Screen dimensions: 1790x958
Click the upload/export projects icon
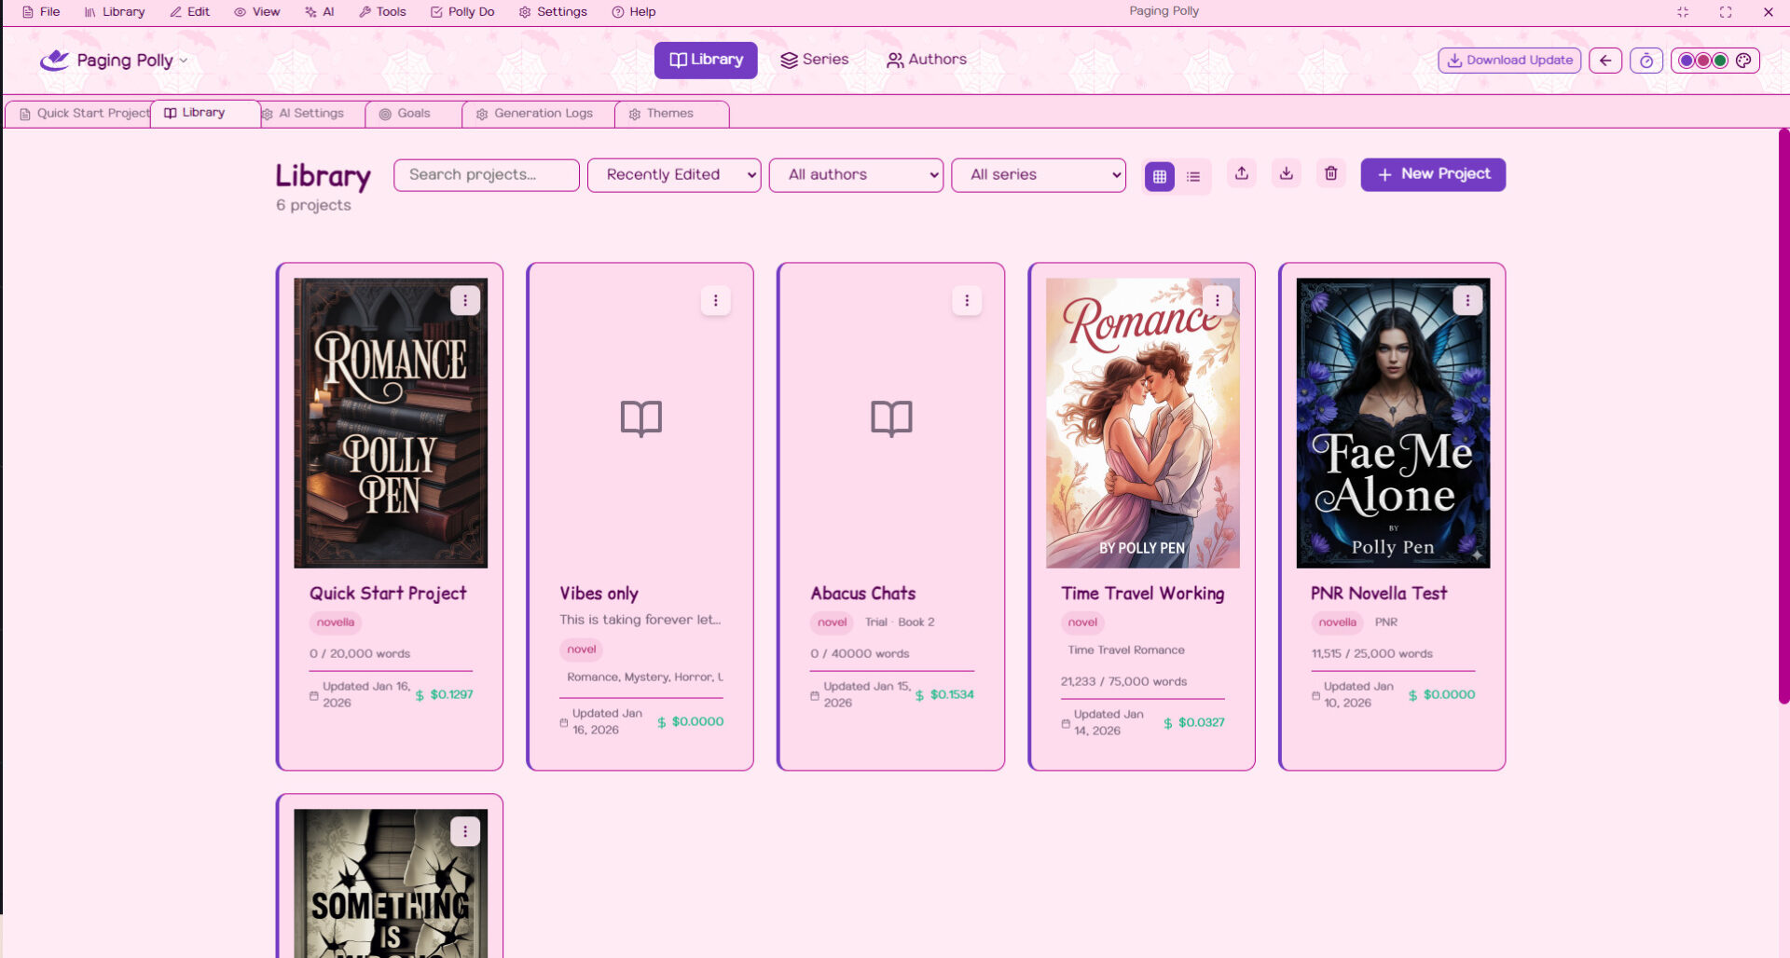pos(1241,174)
